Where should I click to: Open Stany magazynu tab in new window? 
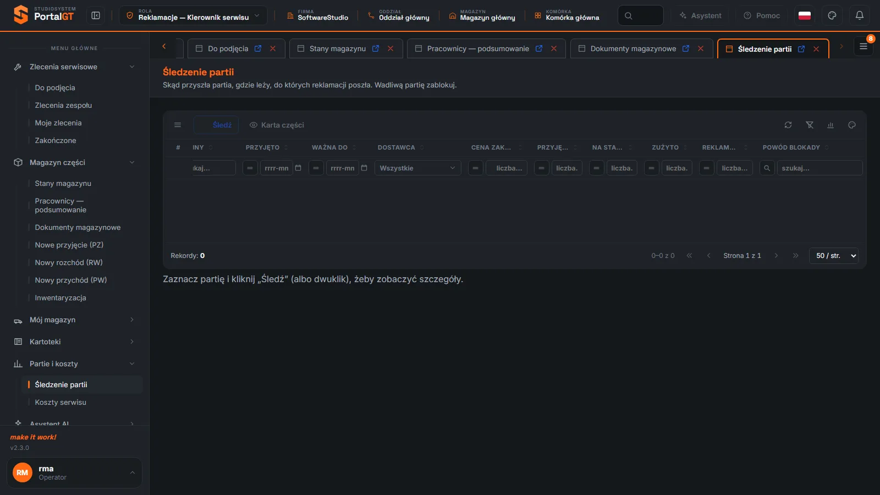(376, 48)
